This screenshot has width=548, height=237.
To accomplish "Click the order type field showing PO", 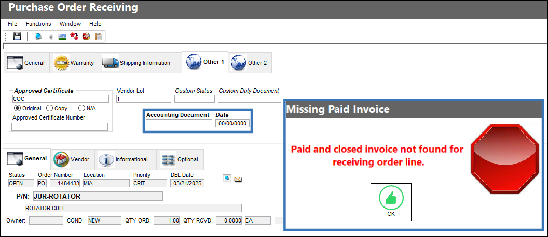I will click(42, 183).
